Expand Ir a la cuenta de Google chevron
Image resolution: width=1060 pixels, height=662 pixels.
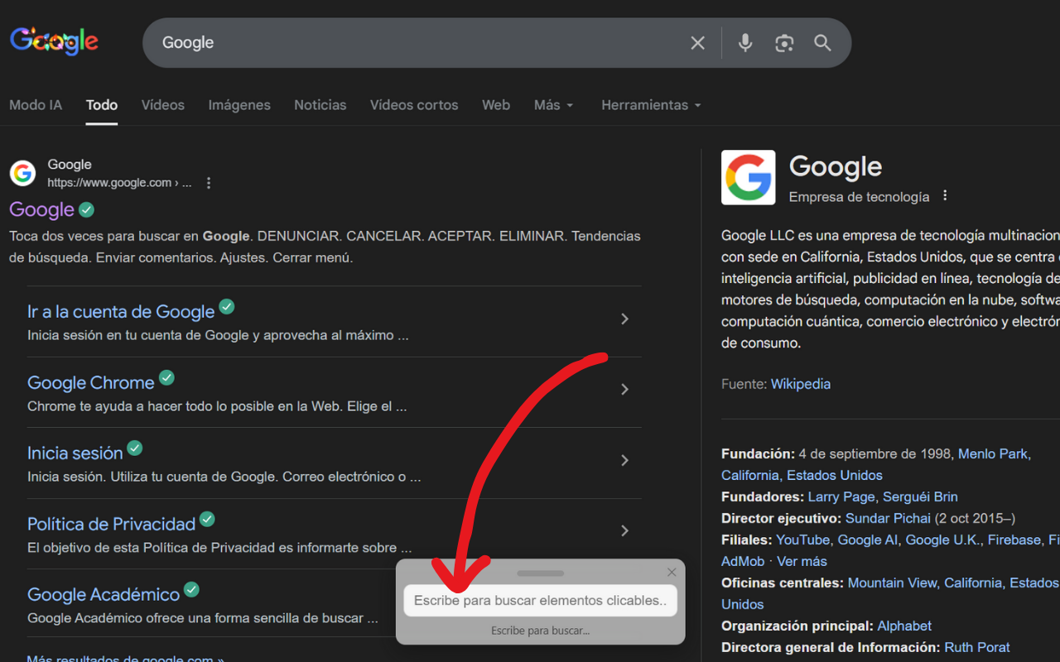click(x=624, y=319)
